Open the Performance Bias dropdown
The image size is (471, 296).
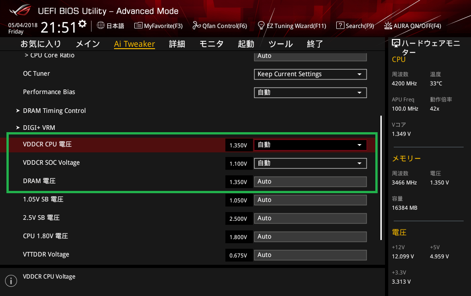click(x=310, y=93)
